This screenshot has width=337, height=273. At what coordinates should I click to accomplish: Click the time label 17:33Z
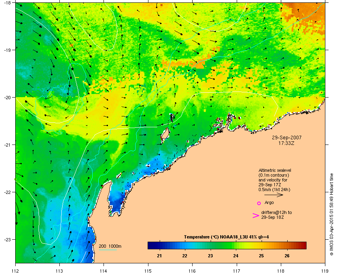pos(286,143)
